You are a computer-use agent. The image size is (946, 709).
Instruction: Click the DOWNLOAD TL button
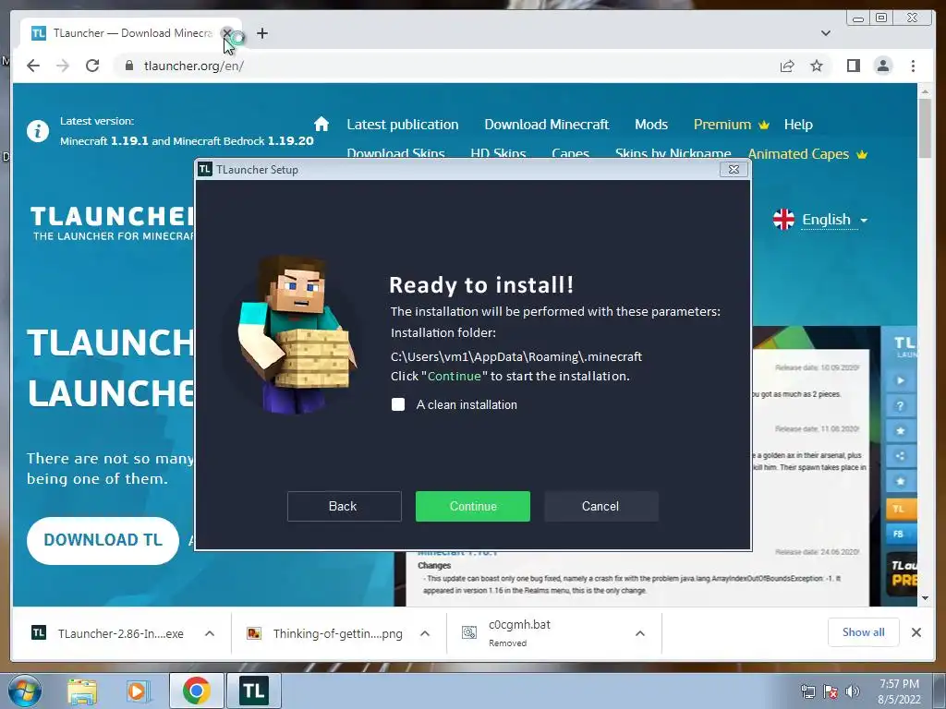point(103,540)
